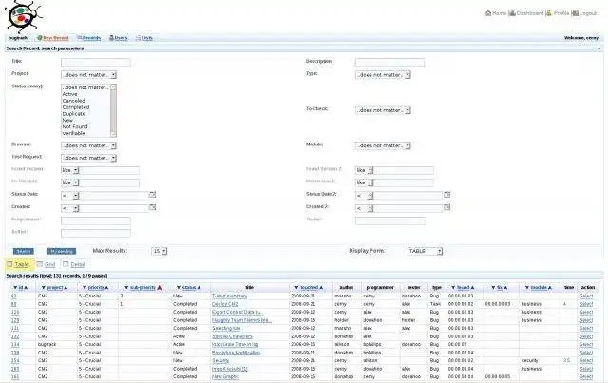Open Status Date comparison operator dropdown
Viewport: 608px width, 383px height.
70,196
